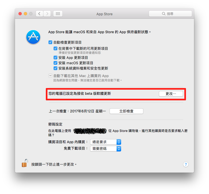Click the yellow minimize window button
Image resolution: width=209 pixels, height=194 pixels.
(x=25, y=14)
